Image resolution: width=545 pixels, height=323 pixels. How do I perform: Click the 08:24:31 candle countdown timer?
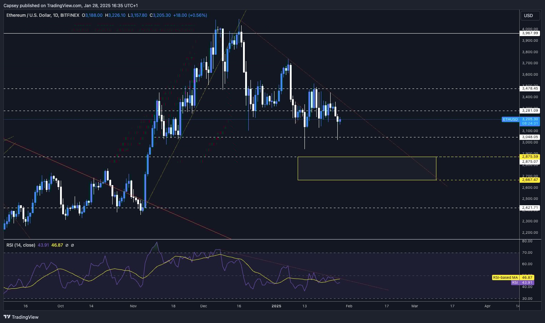tap(529, 123)
